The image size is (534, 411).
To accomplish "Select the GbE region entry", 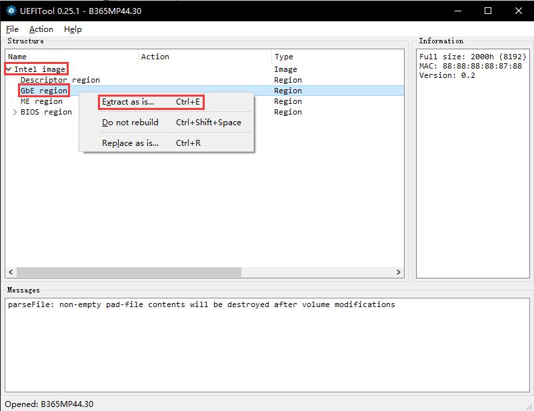I will pyautogui.click(x=43, y=91).
